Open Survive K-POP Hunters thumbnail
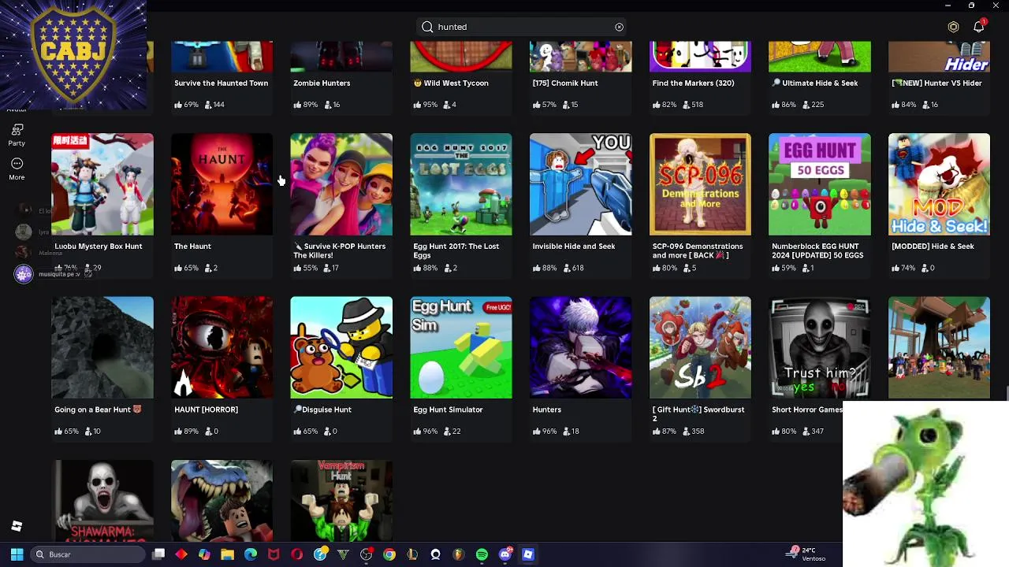Screen dimensions: 1009x567 (341, 184)
